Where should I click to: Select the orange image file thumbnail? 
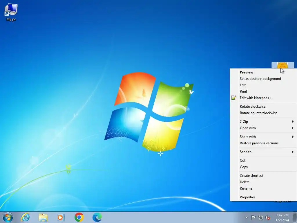[x=282, y=65]
